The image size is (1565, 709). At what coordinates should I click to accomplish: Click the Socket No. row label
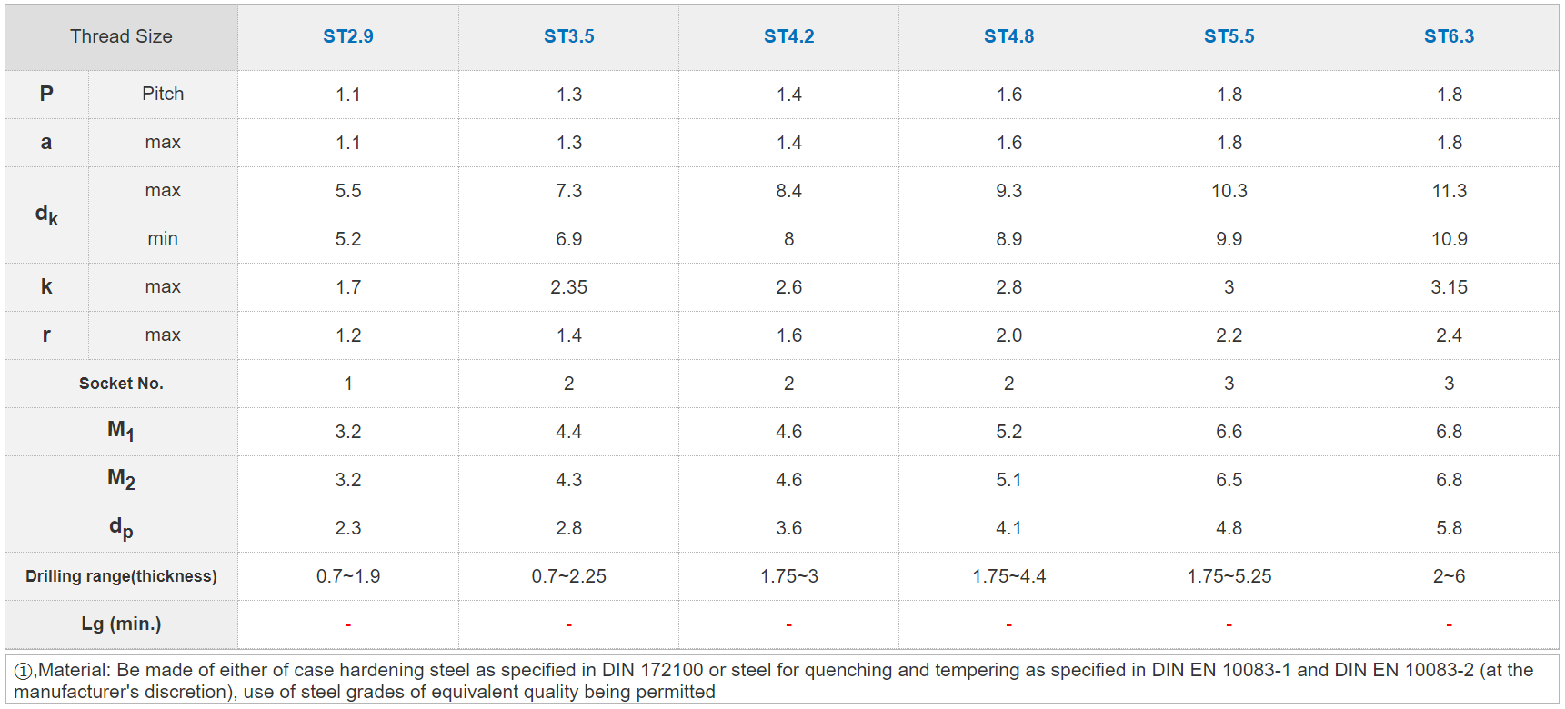click(121, 384)
